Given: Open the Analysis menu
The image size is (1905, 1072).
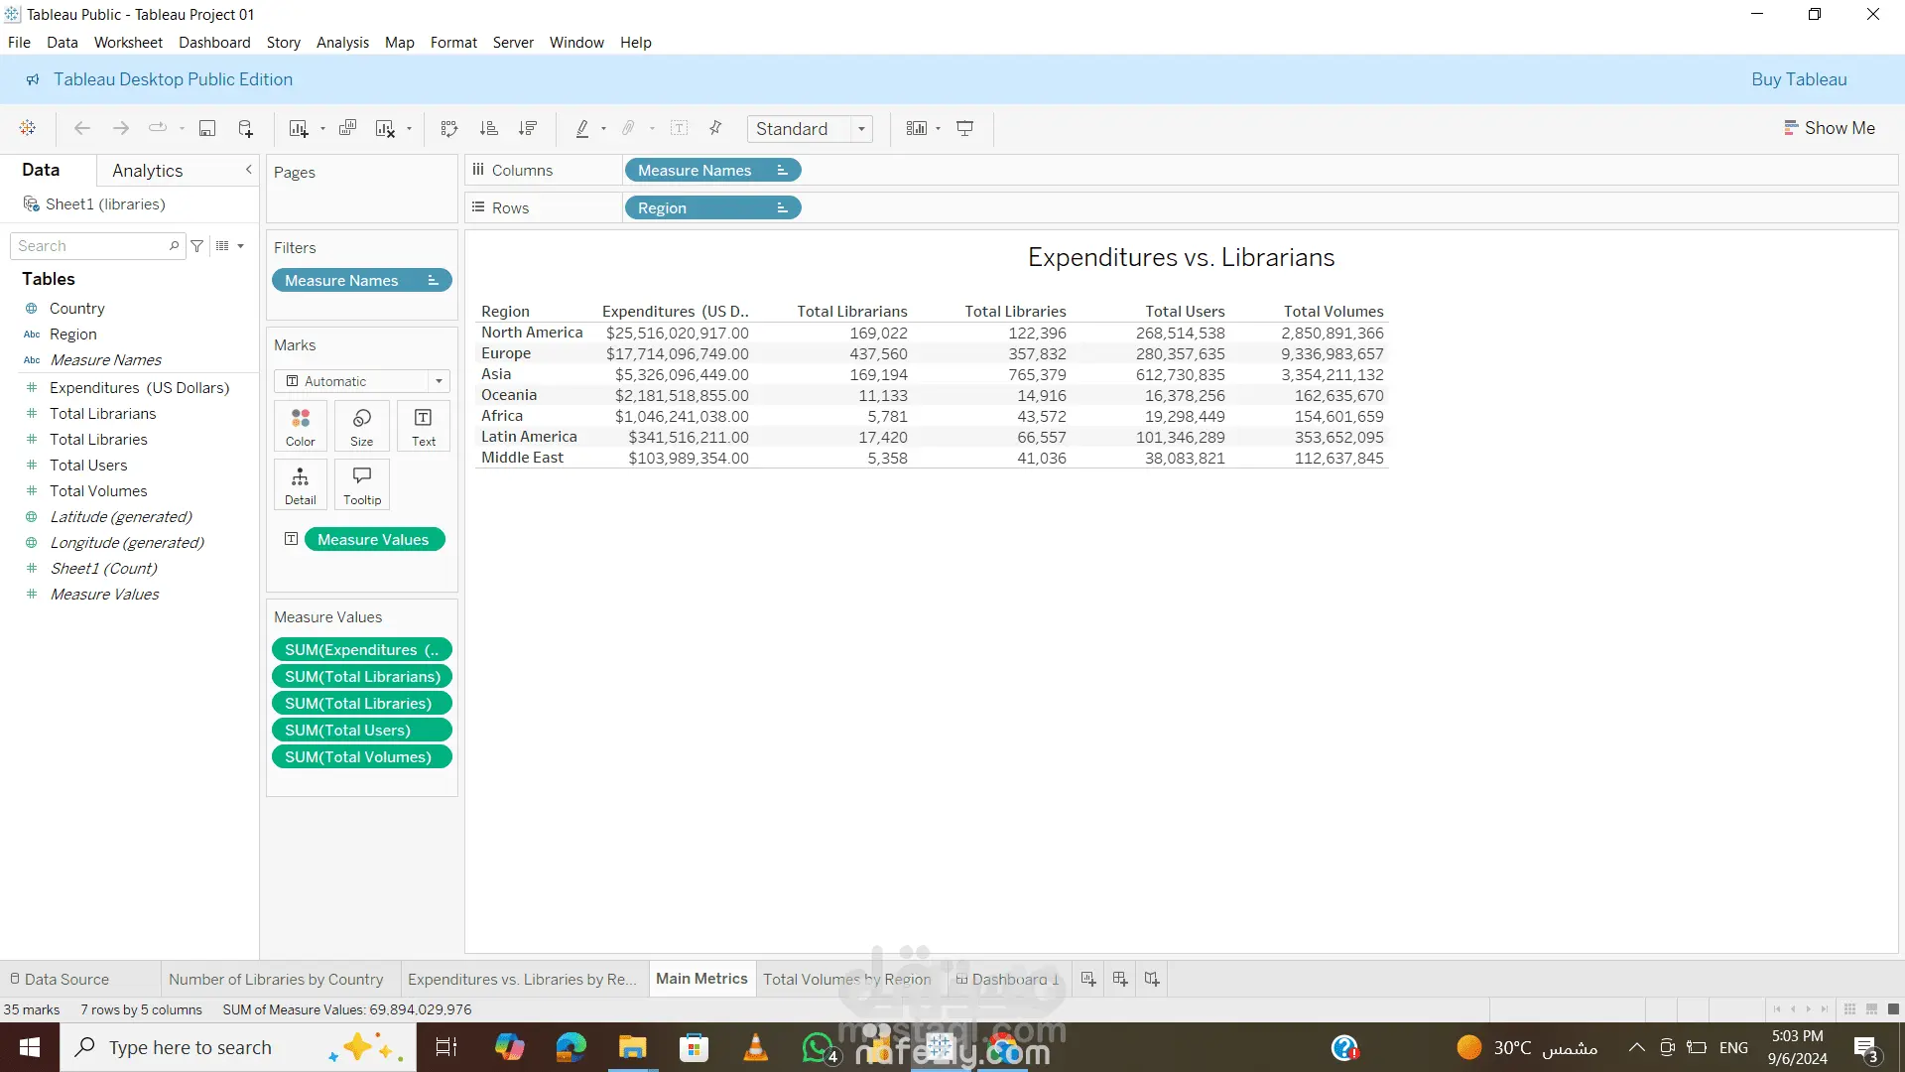Looking at the screenshot, I should point(342,43).
